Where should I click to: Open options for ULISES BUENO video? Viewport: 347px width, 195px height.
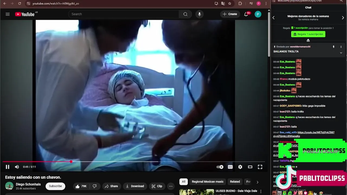tap(261, 191)
